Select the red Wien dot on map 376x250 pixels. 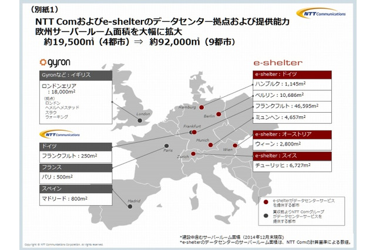pyautogui.click(x=235, y=146)
